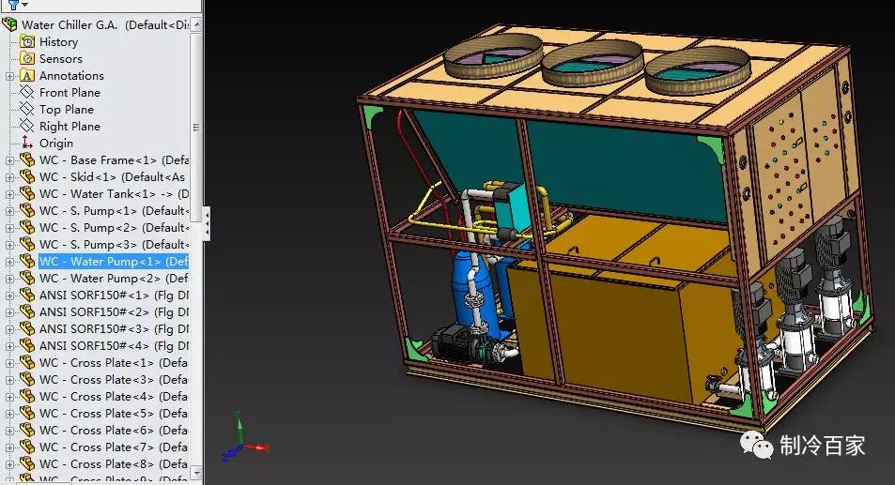Expand the WC - Water Tank<1> component
The width and height of the screenshot is (895, 485).
(x=10, y=194)
